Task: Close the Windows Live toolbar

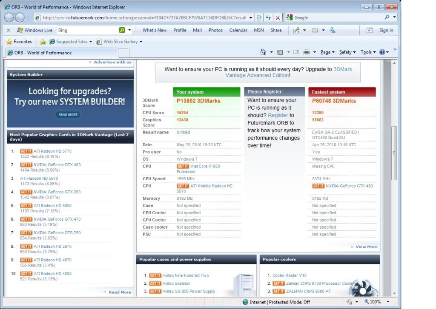Action: 9,30
